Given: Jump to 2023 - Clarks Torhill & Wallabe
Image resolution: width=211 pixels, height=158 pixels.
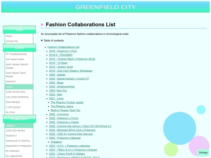Looking at the screenshot, I should coord(67,154).
